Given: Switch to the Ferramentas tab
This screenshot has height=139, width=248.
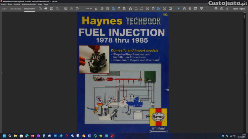Looking at the screenshot, I should (x=15, y=9).
